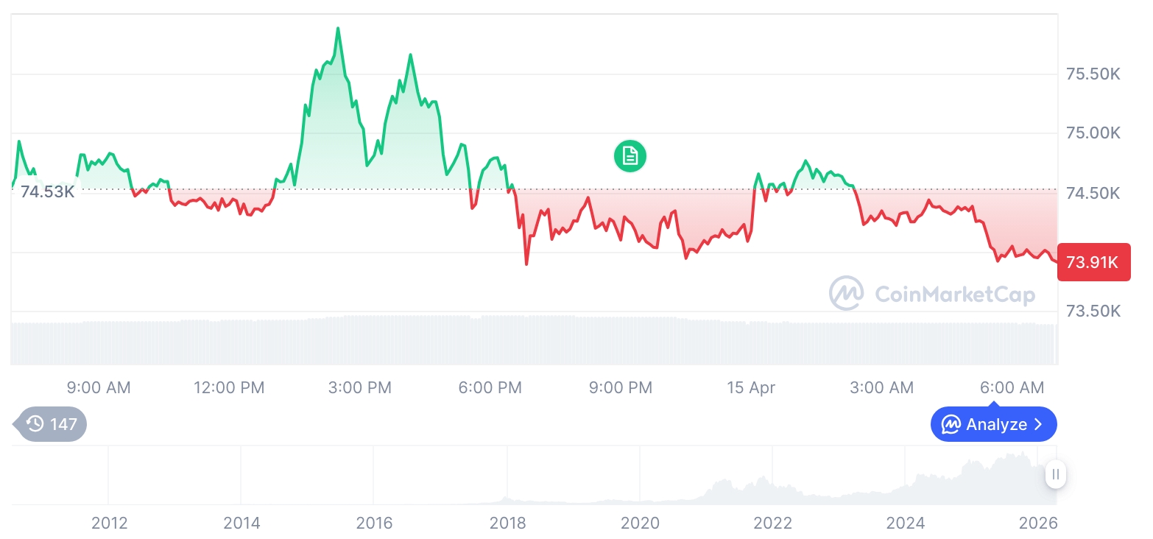Screen dimensions: 1153x539
Task: Open the Analyze button
Action: tap(993, 425)
